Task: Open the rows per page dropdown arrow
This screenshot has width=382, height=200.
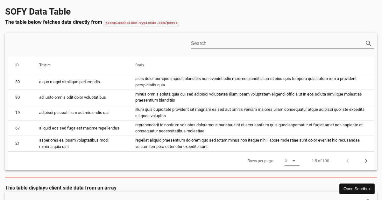Action: (294, 161)
